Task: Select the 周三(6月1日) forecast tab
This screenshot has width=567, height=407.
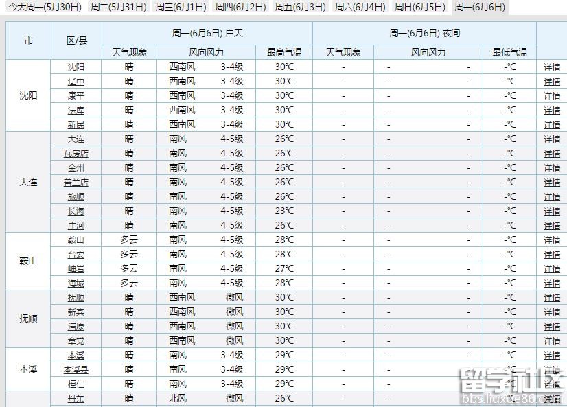Action: pos(181,8)
